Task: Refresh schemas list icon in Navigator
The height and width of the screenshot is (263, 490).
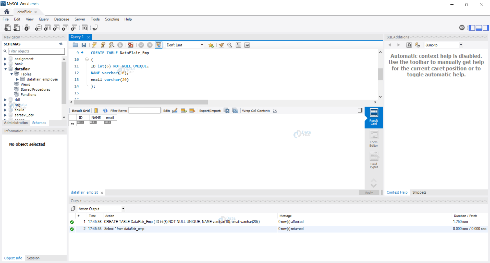Action: (61, 44)
